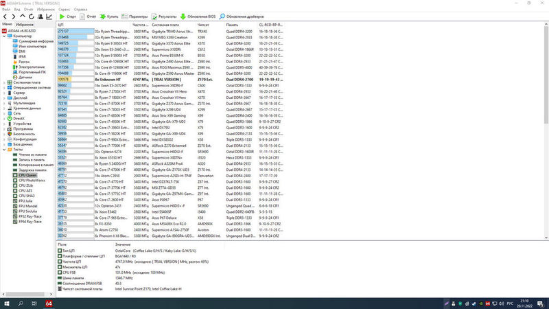The image size is (549, 309).
Task: Expand the Дисплей tree node
Action: 4,98
